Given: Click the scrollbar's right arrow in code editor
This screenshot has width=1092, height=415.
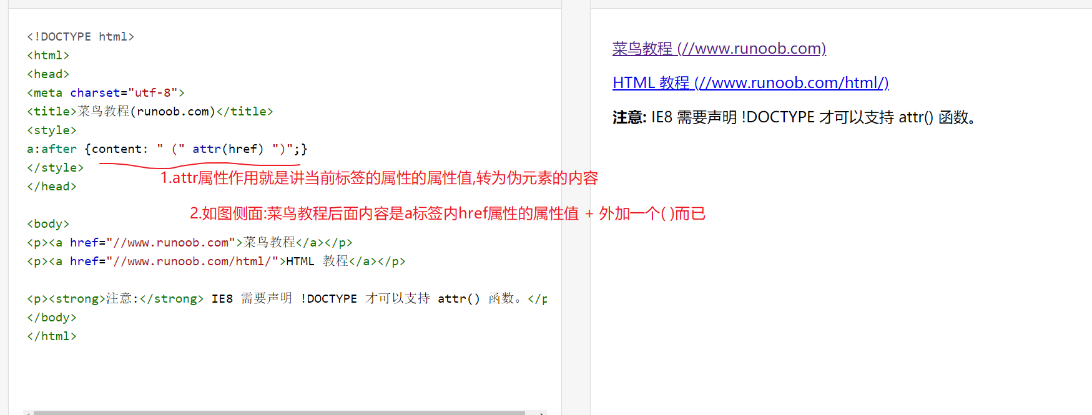Looking at the screenshot, I should click(x=542, y=413).
